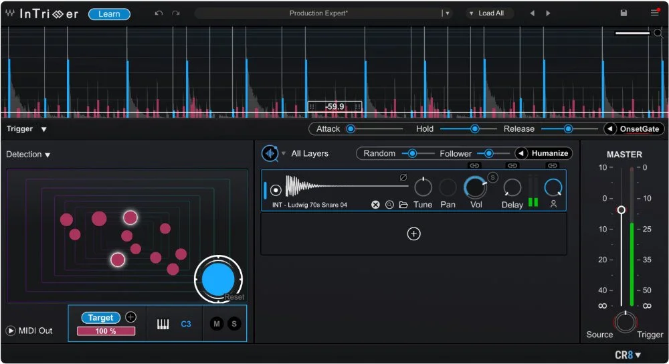
Task: Click the 100 % target sensitivity bar
Action: (x=106, y=331)
